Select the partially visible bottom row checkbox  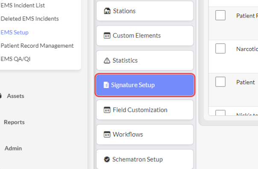pyautogui.click(x=220, y=113)
